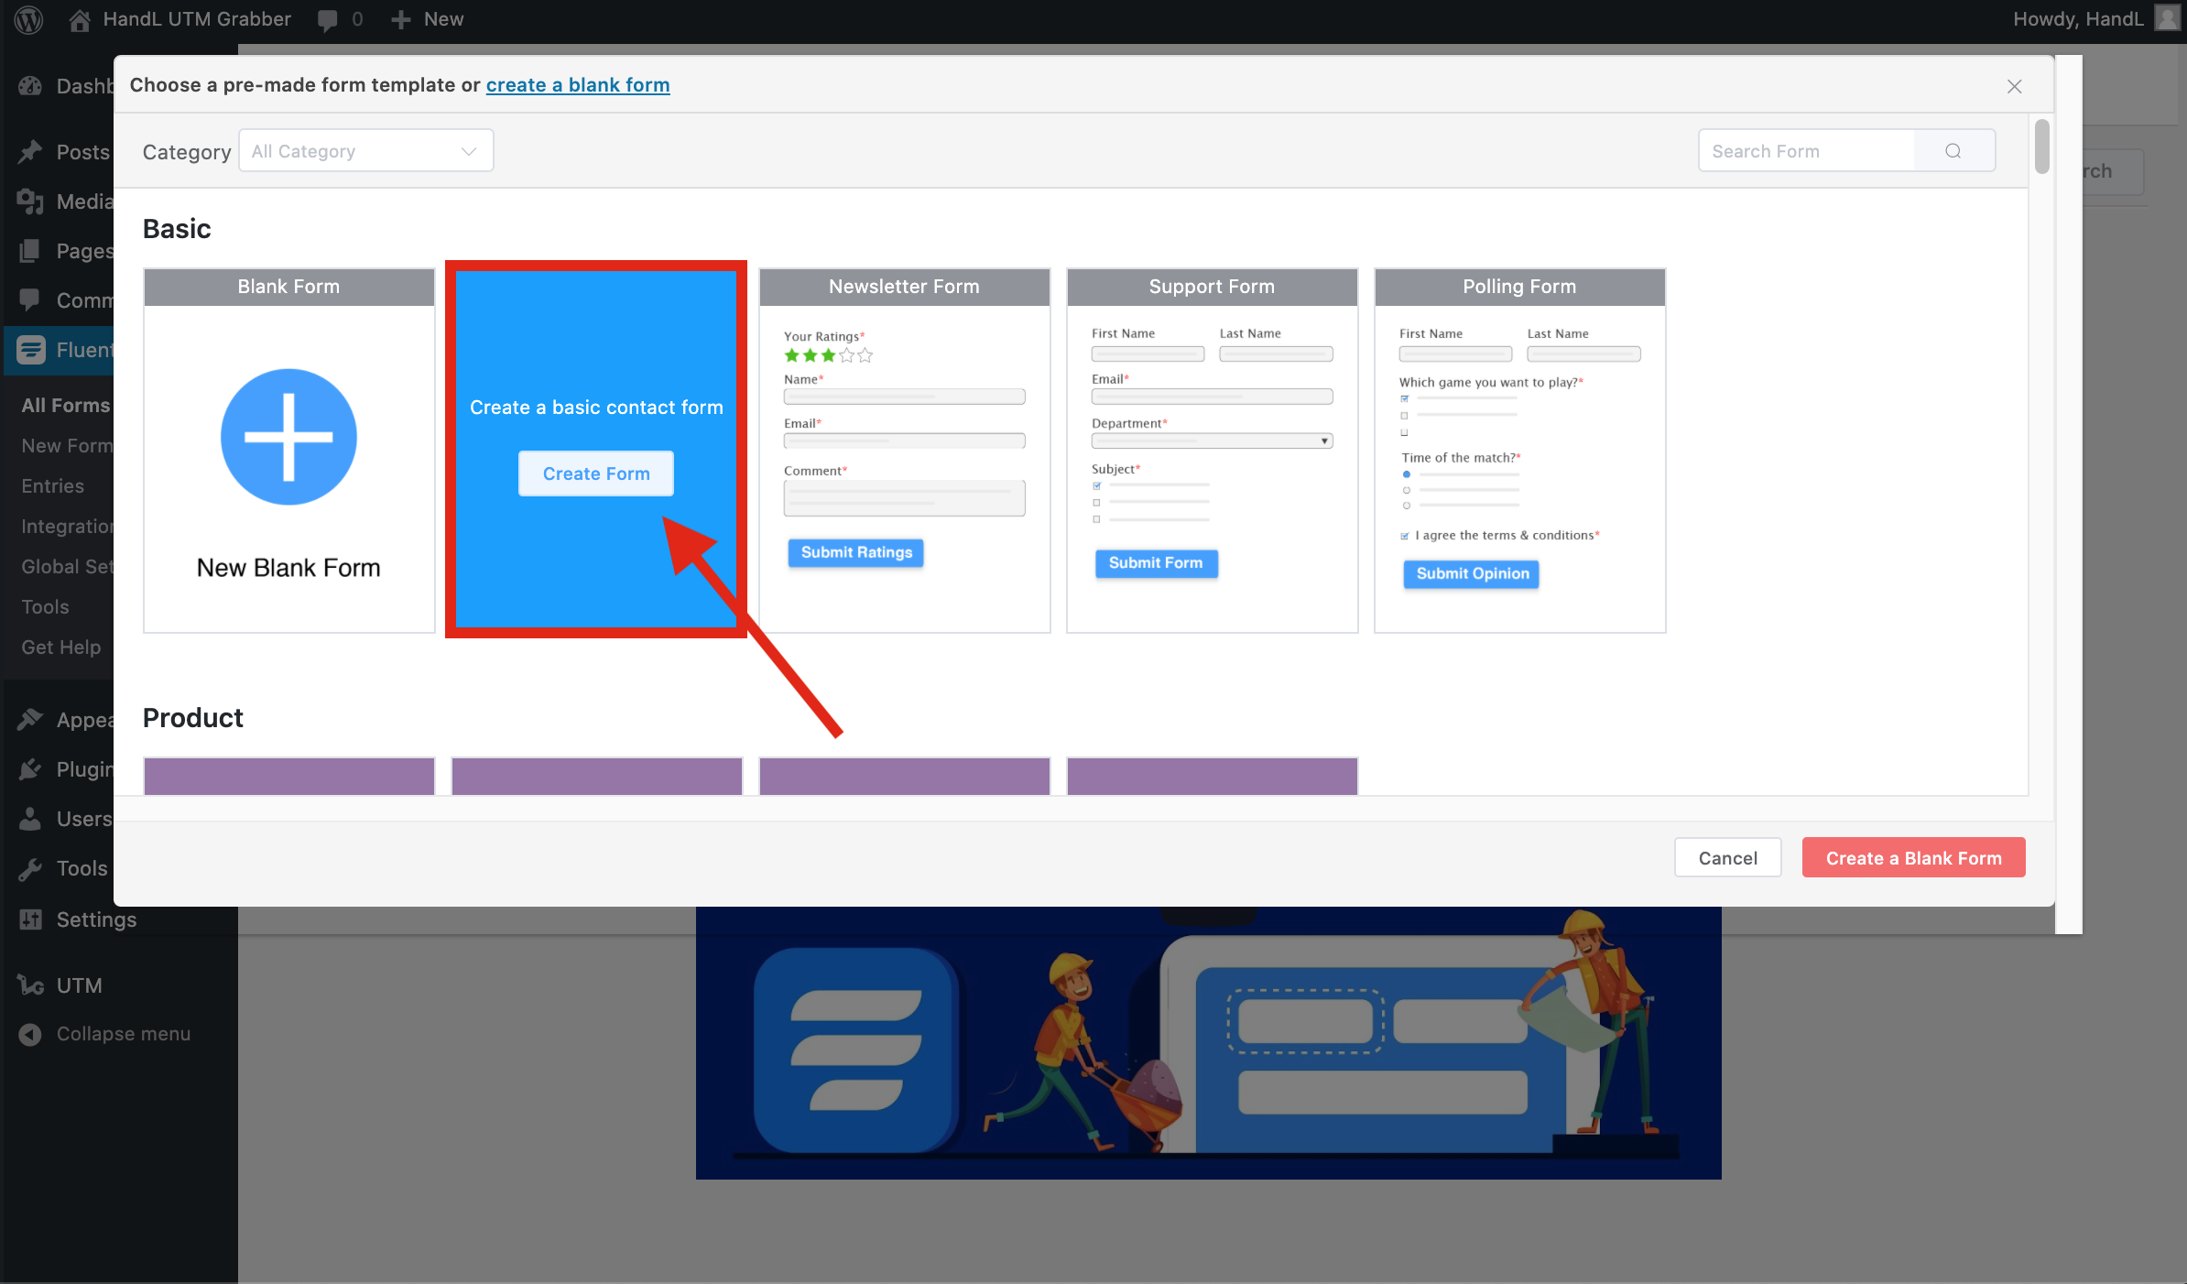The width and height of the screenshot is (2187, 1284).
Task: Click the user avatar next to Howdy, HandL
Action: [2167, 18]
